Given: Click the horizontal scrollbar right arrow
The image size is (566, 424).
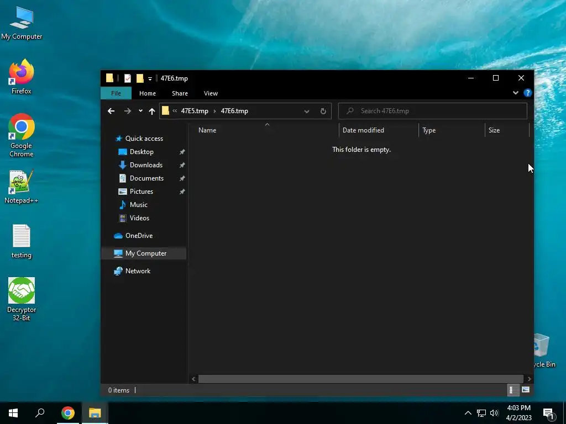Looking at the screenshot, I should pyautogui.click(x=529, y=379).
